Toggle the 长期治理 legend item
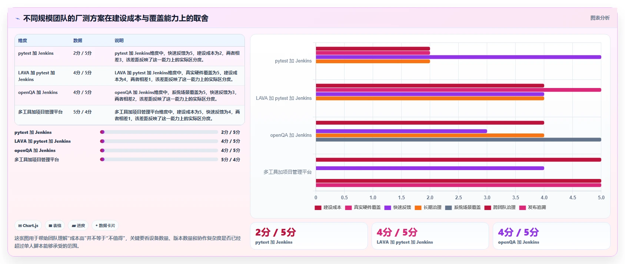Viewport: 625px width, 264px height. click(428, 207)
